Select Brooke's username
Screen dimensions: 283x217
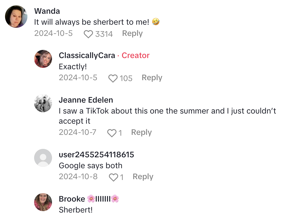(x=72, y=199)
